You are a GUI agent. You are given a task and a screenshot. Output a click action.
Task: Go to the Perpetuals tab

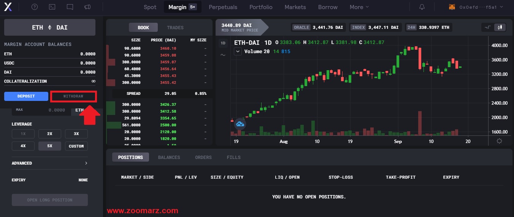[x=223, y=7]
